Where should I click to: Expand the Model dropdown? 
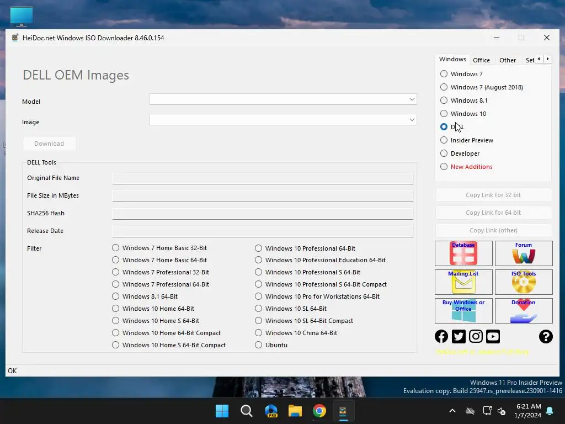pyautogui.click(x=412, y=99)
